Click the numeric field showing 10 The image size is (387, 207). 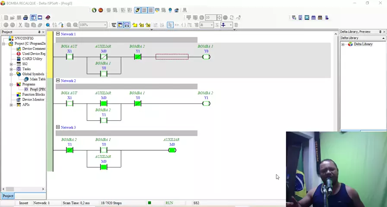[x=210, y=18]
